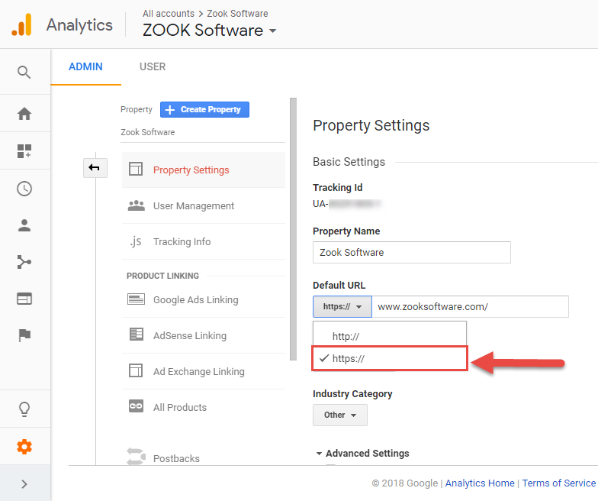The width and height of the screenshot is (598, 501).
Task: Open Industry Category Other dropdown
Action: (x=340, y=415)
